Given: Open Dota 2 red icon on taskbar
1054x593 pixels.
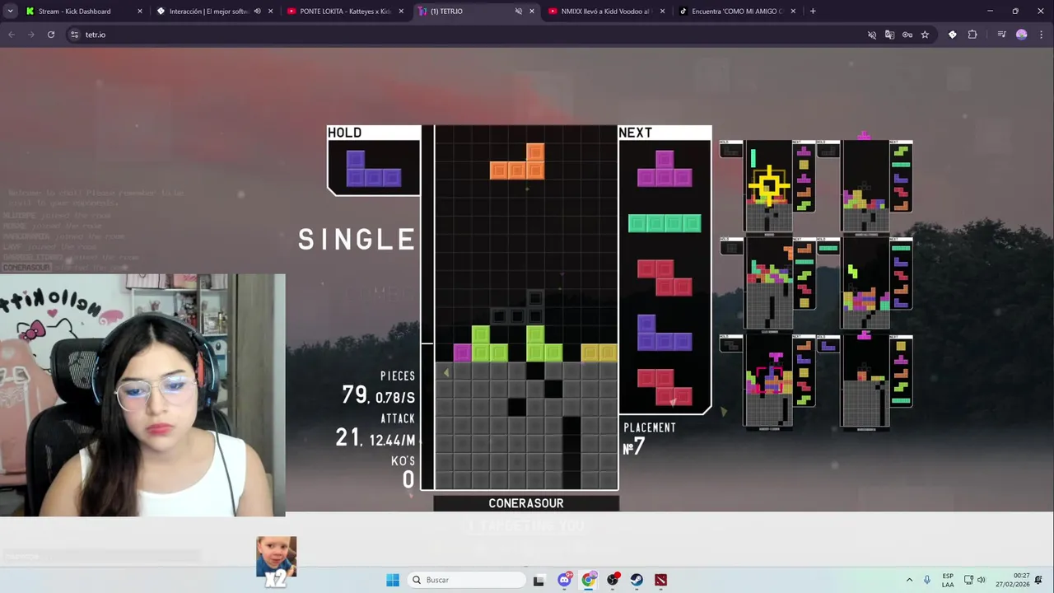Looking at the screenshot, I should [x=660, y=580].
